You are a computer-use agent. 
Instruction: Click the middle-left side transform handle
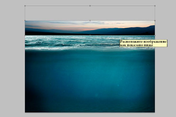coord(25,20)
